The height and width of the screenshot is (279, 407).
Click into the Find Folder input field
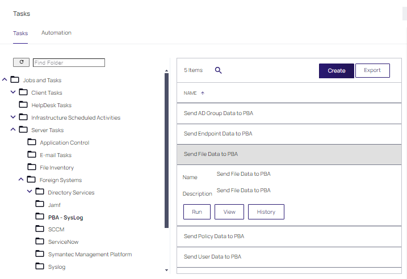point(69,62)
